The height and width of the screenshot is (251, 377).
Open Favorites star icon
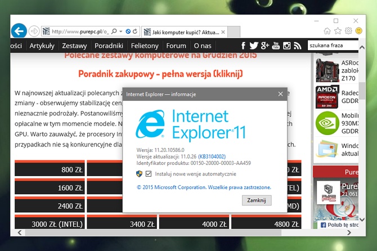click(338, 31)
